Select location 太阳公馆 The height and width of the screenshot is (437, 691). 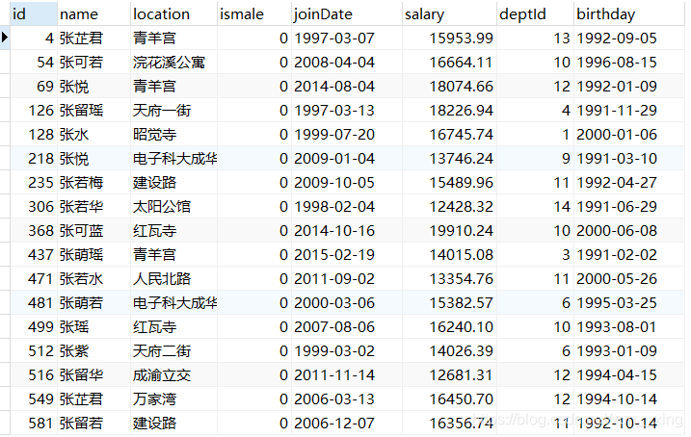tap(173, 207)
